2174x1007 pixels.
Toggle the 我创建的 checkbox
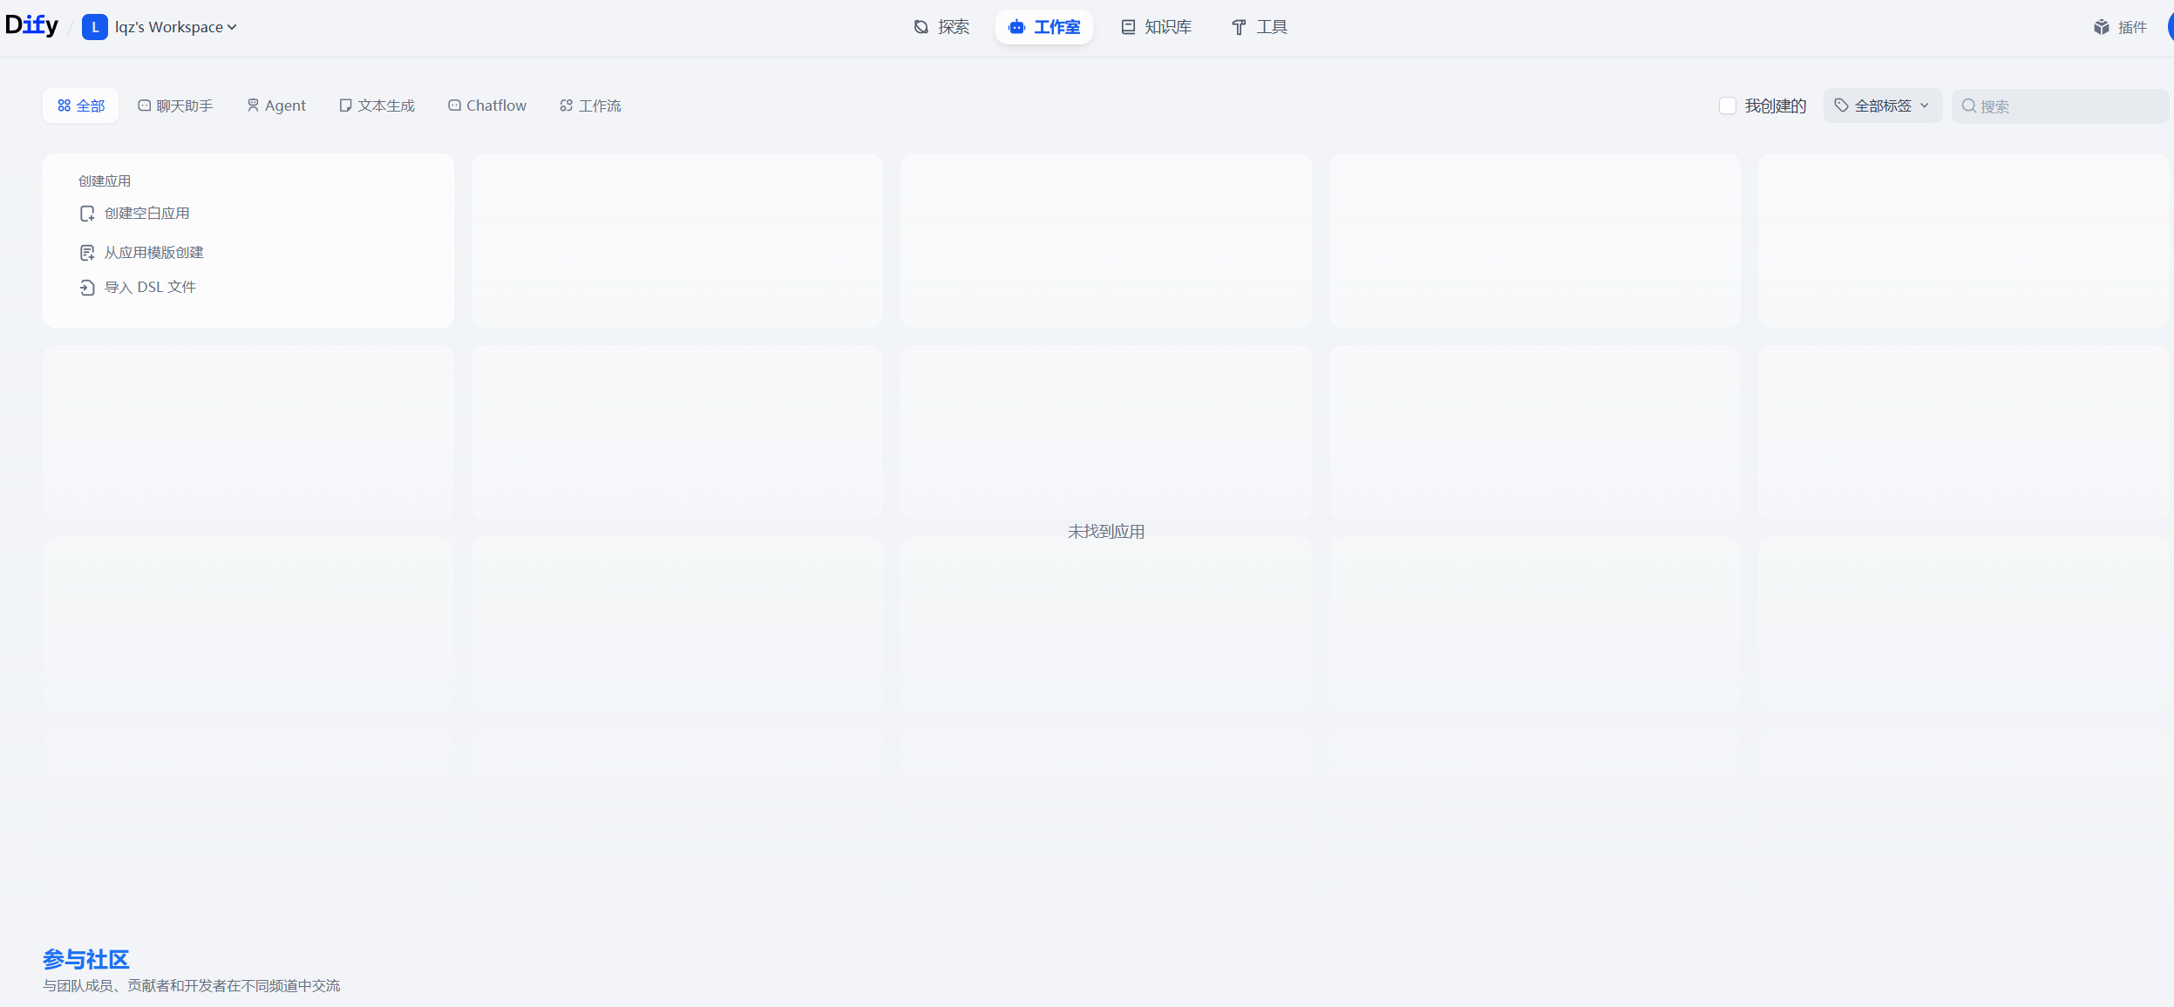1727,105
